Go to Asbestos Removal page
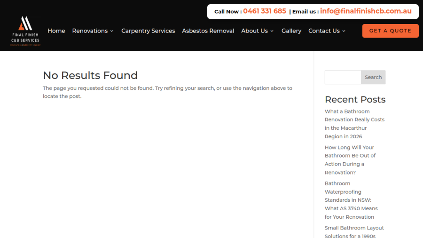 [208, 31]
